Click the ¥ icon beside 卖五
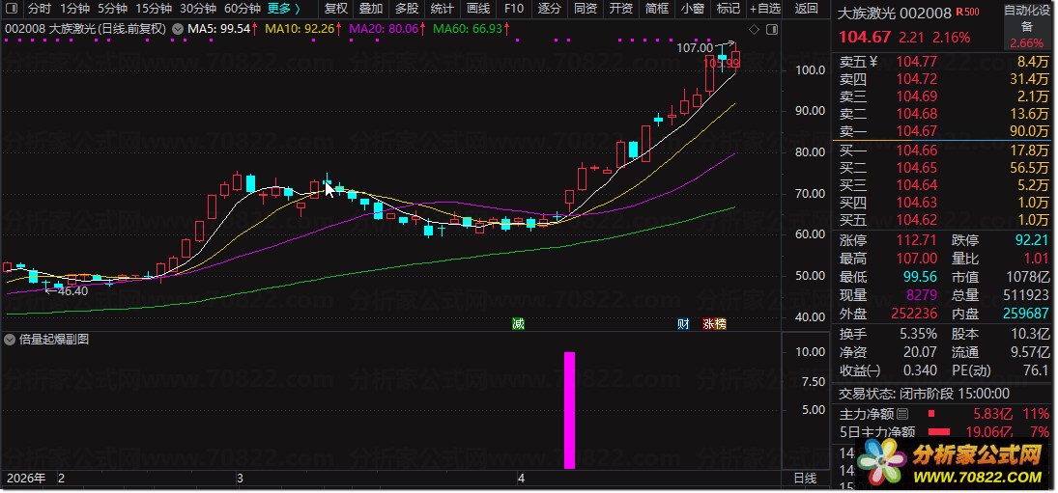 click(x=873, y=62)
